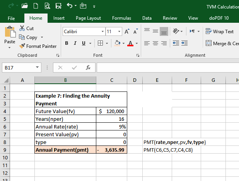Open a file via the folder icon
The width and height of the screenshot is (239, 181).
(24, 6)
